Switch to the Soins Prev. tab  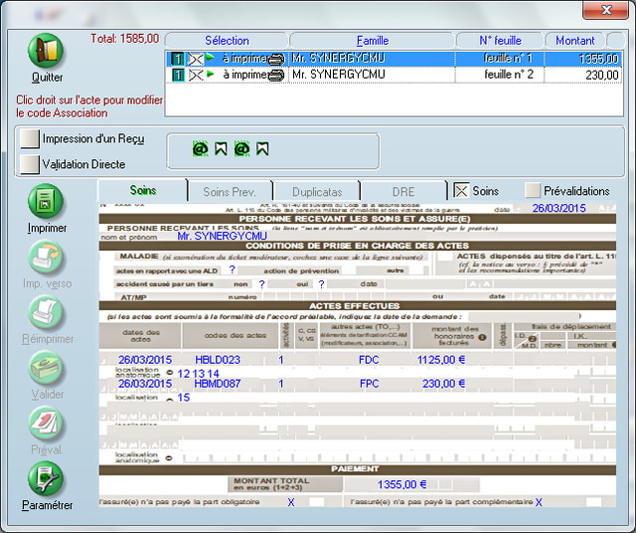click(230, 191)
